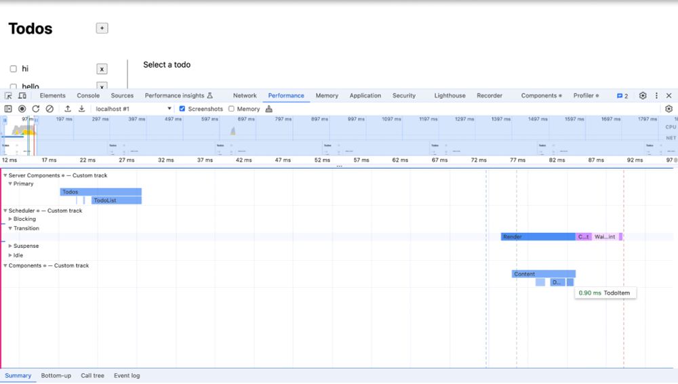678x384 pixels.
Task: Start recording with the record button
Action: pos(22,109)
